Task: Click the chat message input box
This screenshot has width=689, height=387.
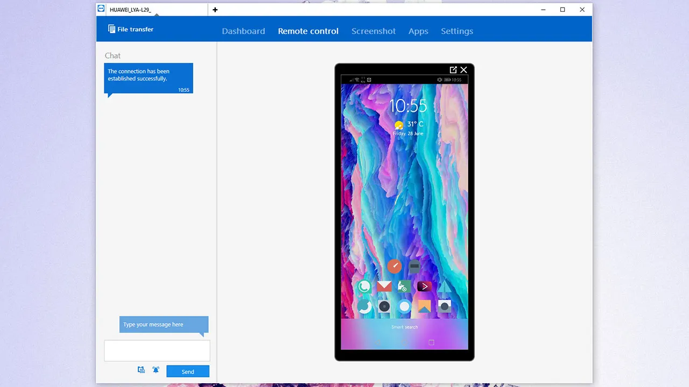Action: coord(157,350)
